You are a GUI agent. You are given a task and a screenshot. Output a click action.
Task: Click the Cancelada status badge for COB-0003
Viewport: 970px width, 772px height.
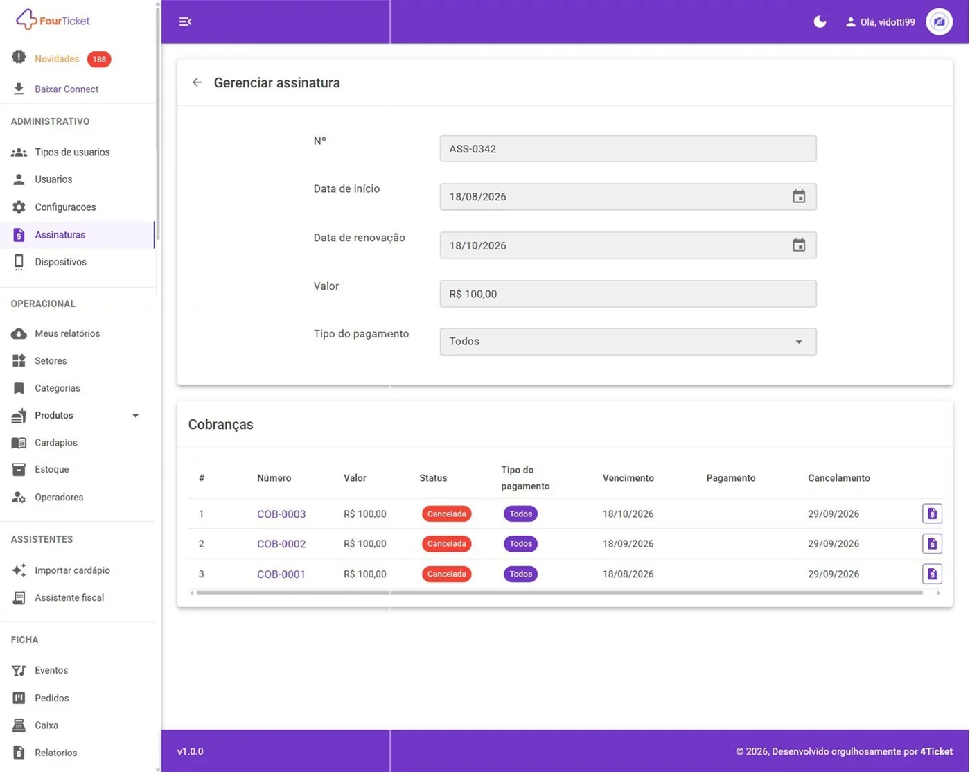tap(446, 514)
